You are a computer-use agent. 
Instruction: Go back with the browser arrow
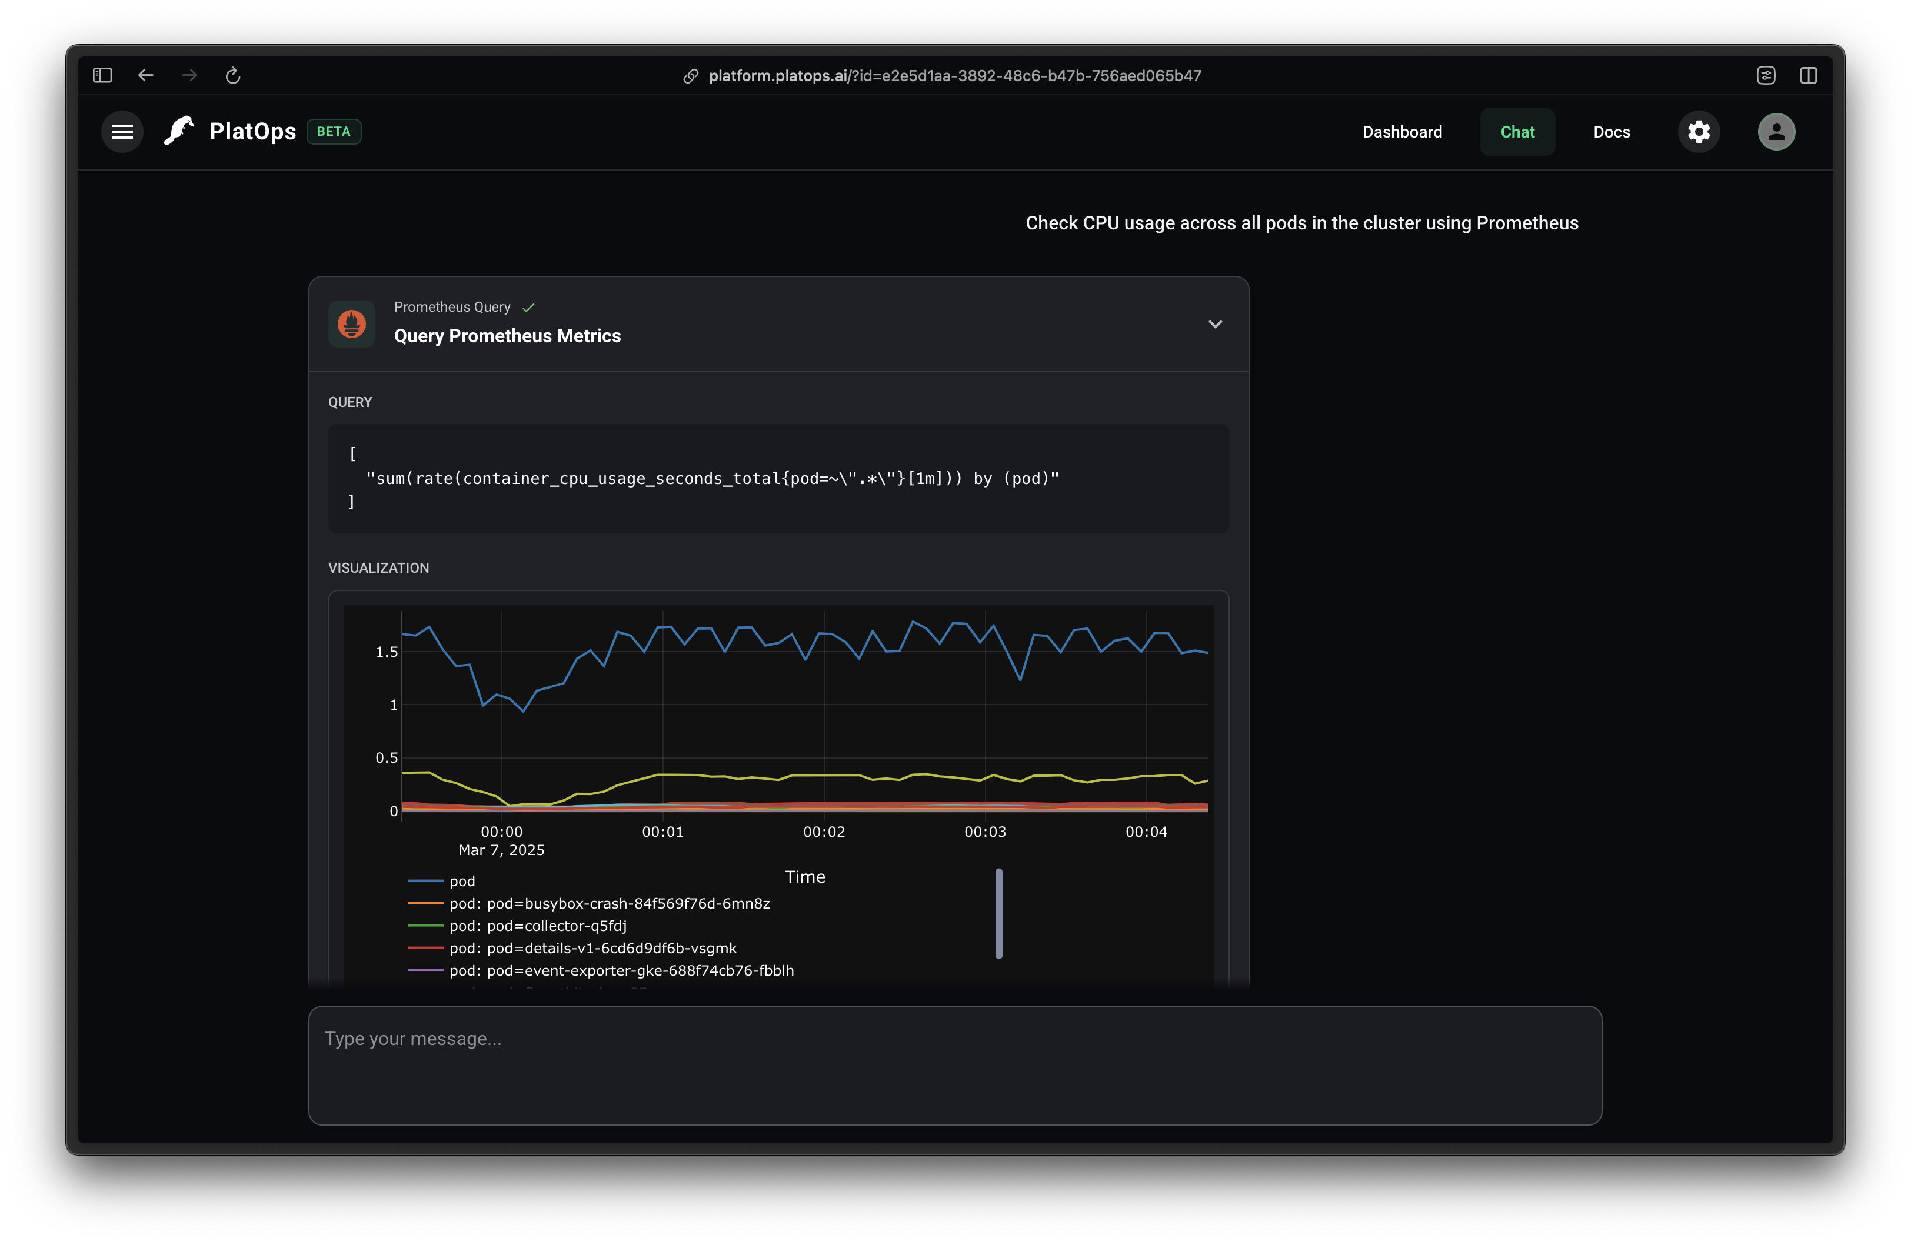[x=145, y=75]
